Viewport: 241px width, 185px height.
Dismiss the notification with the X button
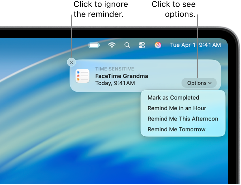click(71, 62)
